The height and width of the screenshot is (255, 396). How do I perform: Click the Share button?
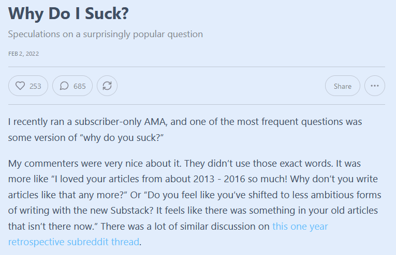[343, 86]
